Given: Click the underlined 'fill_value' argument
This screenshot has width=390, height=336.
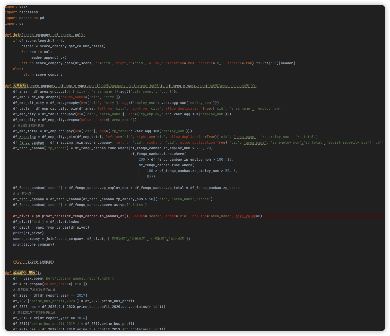Looking at the screenshot, I should point(246,216).
